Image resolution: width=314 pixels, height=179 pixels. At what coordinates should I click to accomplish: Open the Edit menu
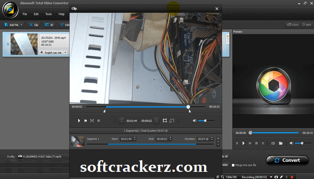[x=36, y=14]
